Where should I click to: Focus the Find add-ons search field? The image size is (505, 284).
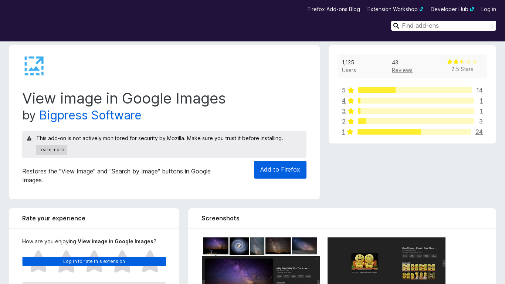(443, 26)
